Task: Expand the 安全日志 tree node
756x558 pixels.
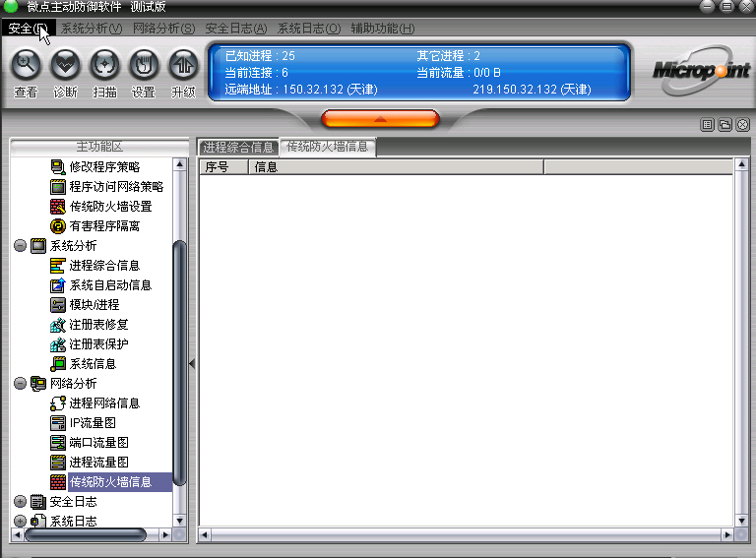Action: pos(20,502)
